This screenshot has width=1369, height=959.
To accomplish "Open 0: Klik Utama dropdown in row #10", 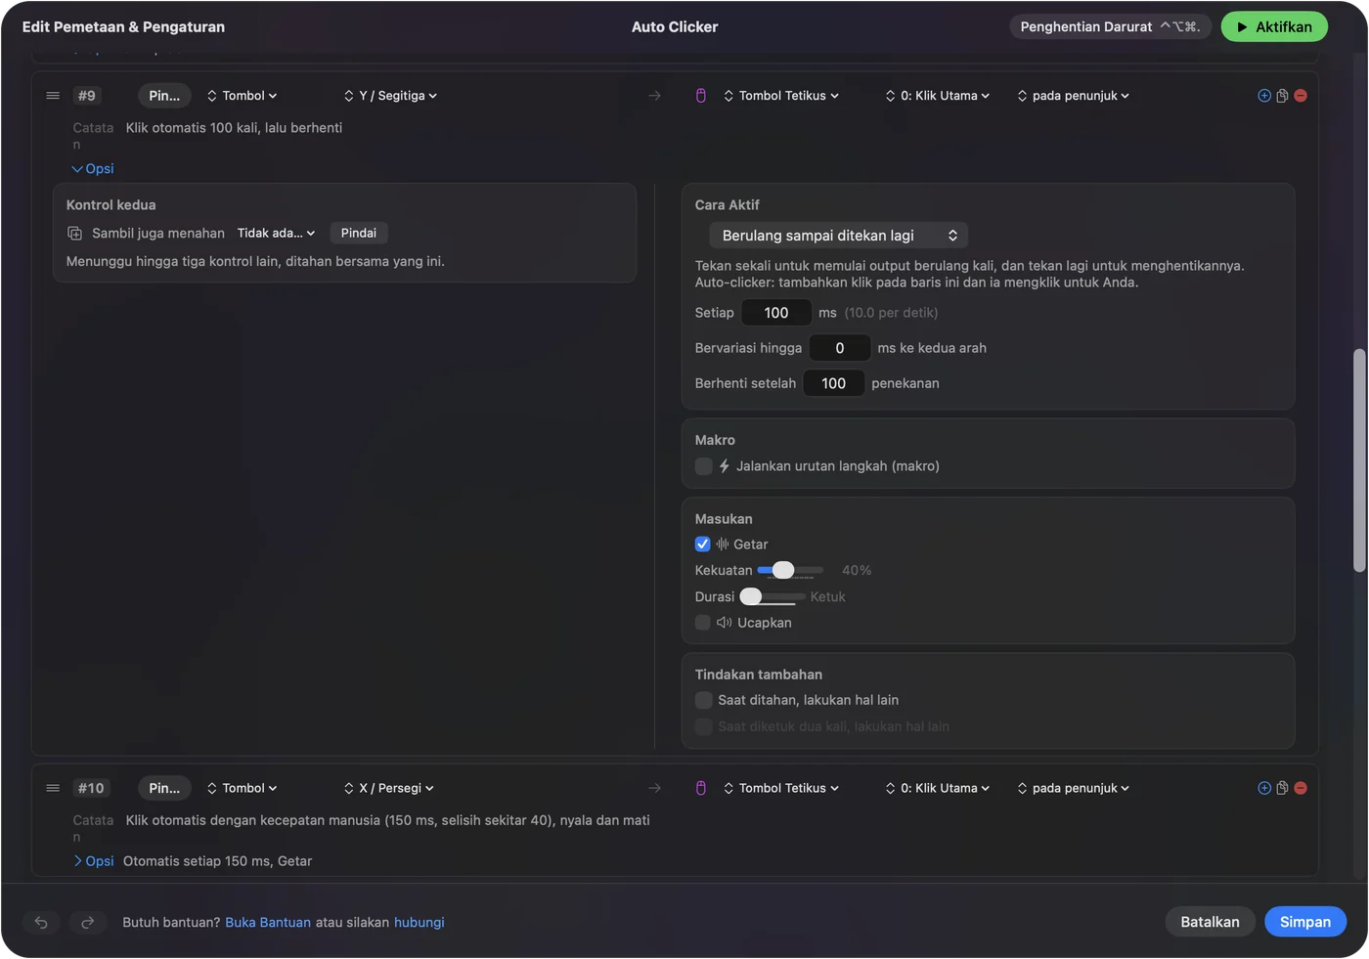I will (938, 788).
